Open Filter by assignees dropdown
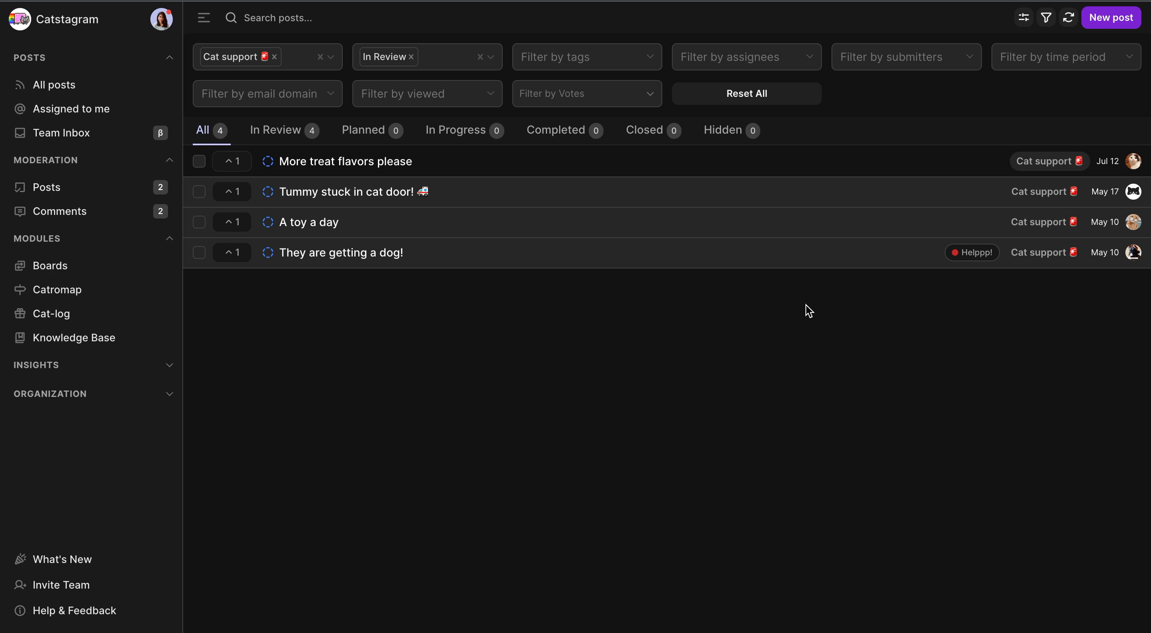Image resolution: width=1151 pixels, height=633 pixels. (746, 57)
